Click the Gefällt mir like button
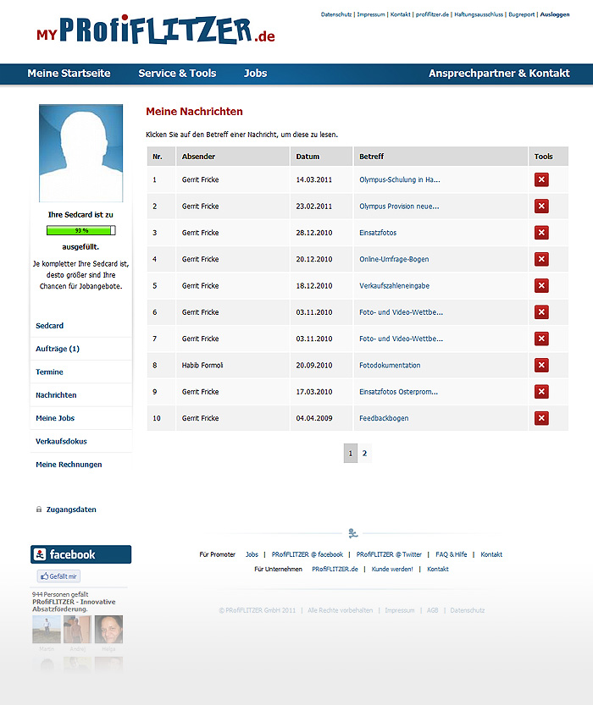This screenshot has width=593, height=705. tap(59, 576)
